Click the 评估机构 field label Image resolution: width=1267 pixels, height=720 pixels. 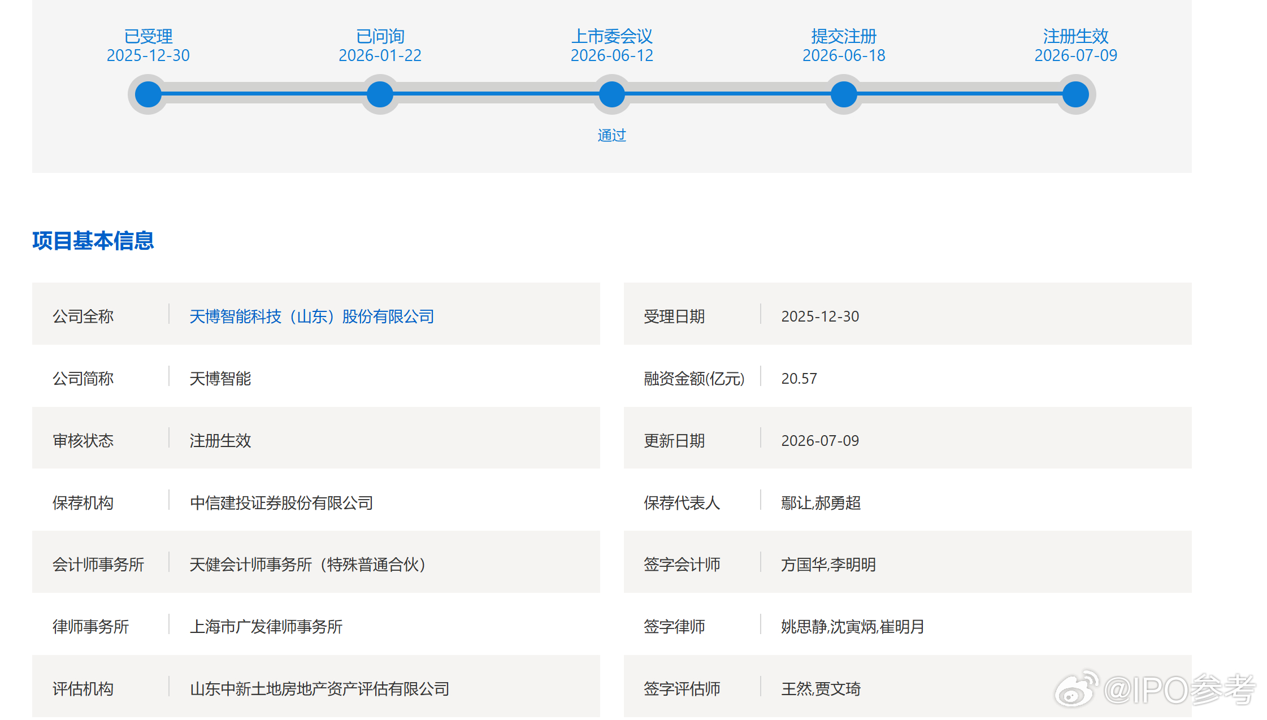83,689
